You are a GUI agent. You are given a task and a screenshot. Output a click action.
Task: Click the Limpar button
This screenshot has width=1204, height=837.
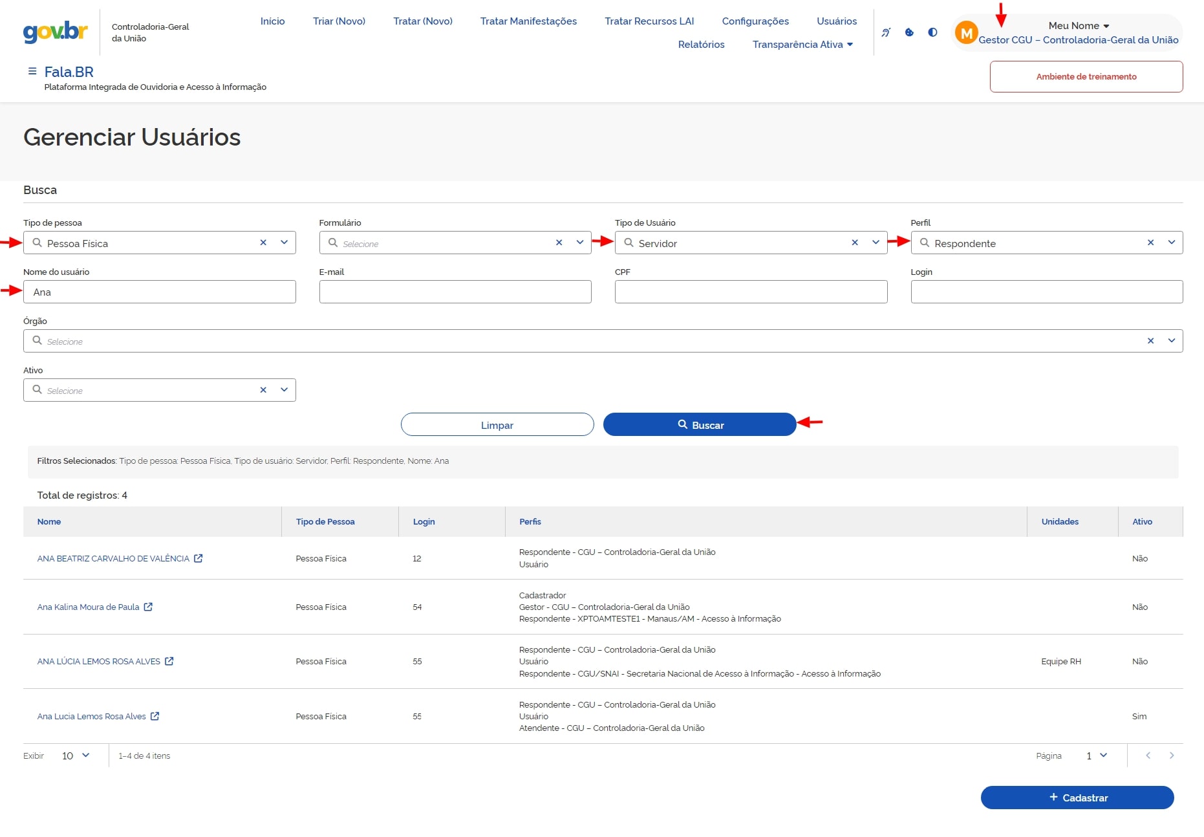[497, 424]
